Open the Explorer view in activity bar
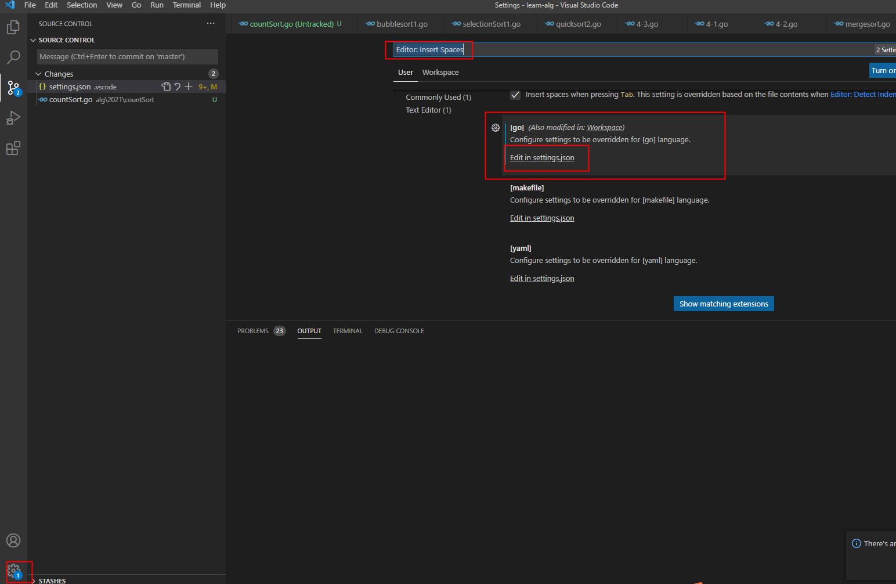 click(x=13, y=27)
